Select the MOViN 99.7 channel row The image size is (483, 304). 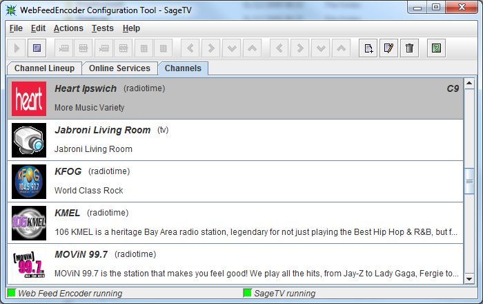click(x=235, y=264)
